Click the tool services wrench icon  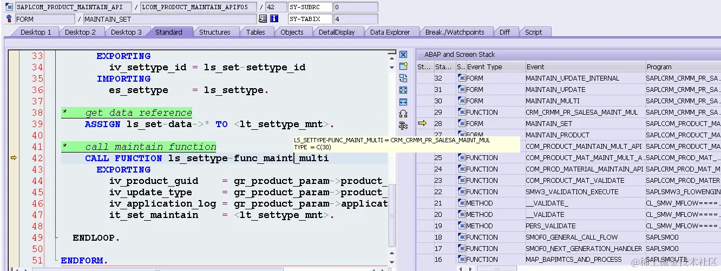(x=403, y=125)
